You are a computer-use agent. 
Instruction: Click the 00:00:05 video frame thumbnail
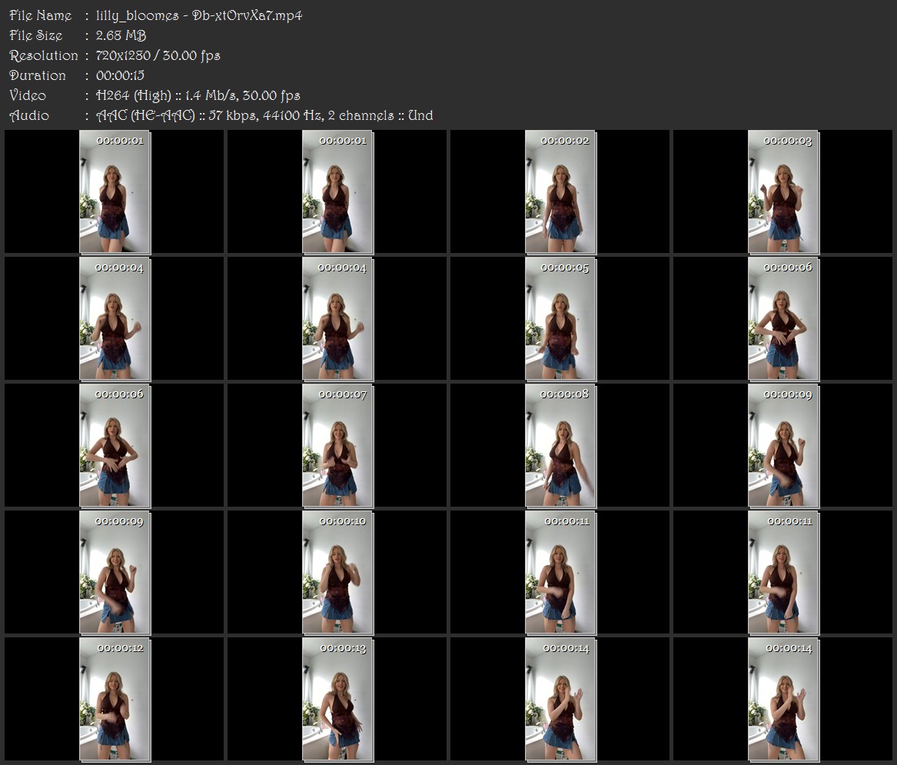(x=560, y=319)
